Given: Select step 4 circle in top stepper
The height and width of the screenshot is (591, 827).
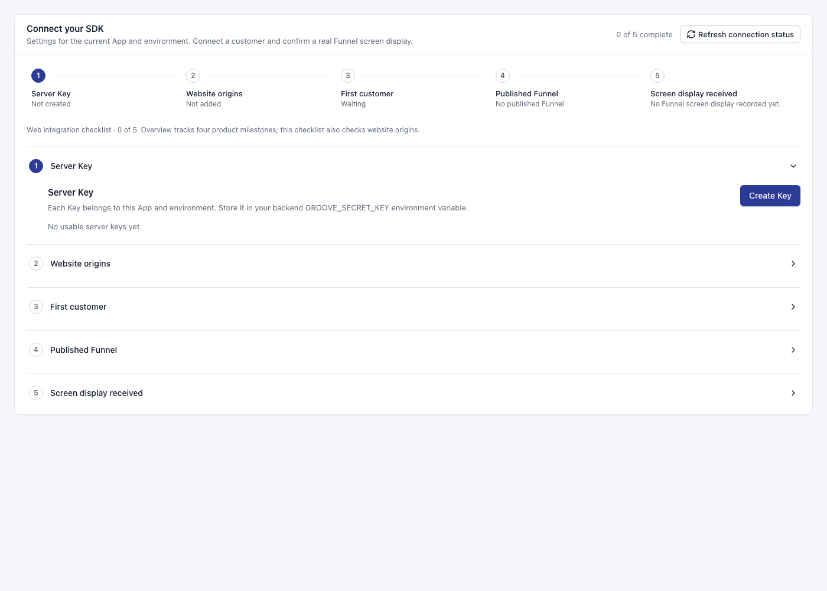Looking at the screenshot, I should coord(503,76).
